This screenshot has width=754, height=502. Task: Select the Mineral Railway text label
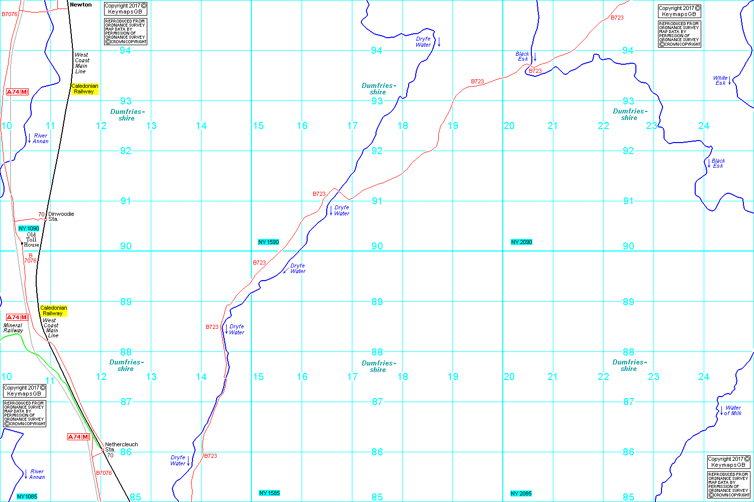(13, 328)
